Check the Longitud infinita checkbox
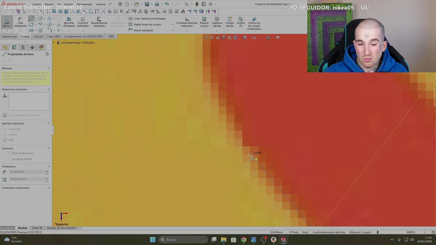This screenshot has width=436, height=245. point(10,159)
